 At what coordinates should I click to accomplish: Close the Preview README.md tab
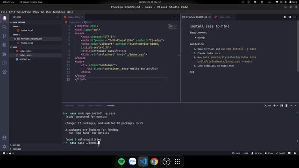(210, 17)
